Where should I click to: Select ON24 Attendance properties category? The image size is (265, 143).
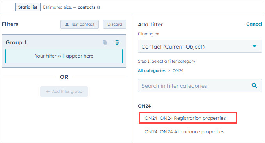pos(184,132)
